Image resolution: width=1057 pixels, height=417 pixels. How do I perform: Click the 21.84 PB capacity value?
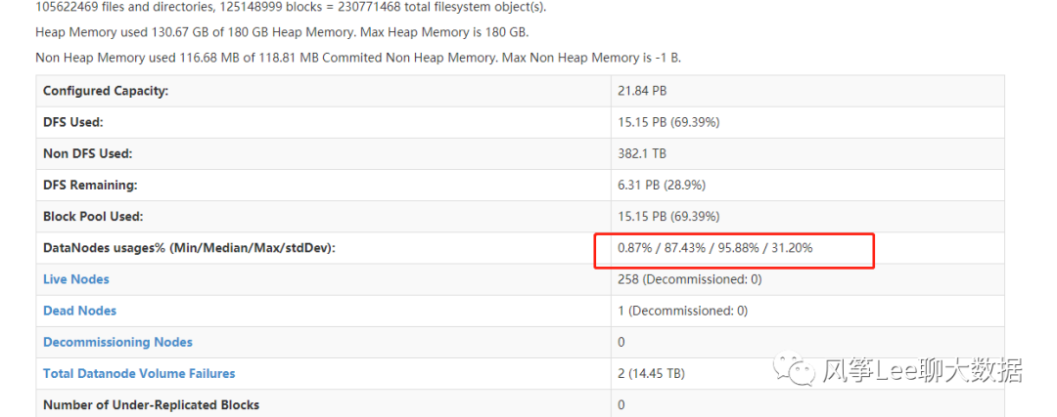tap(642, 91)
